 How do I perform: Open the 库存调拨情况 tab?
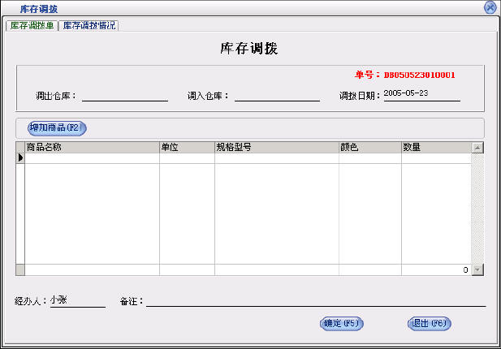point(89,25)
